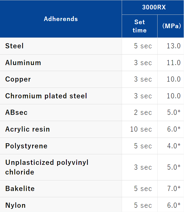Click the Acrylic resin row label
The height and width of the screenshot is (212, 184).
tap(28, 129)
